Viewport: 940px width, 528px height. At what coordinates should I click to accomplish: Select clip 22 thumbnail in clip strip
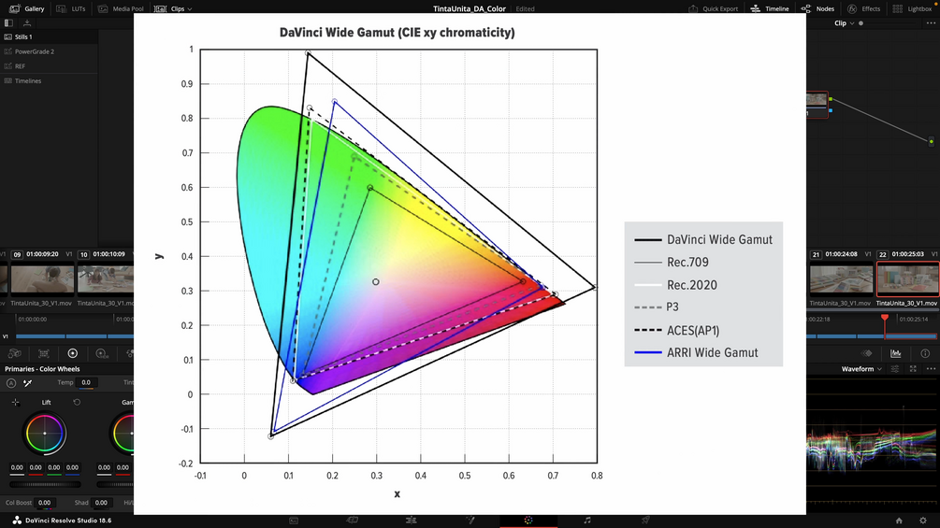[x=907, y=279]
